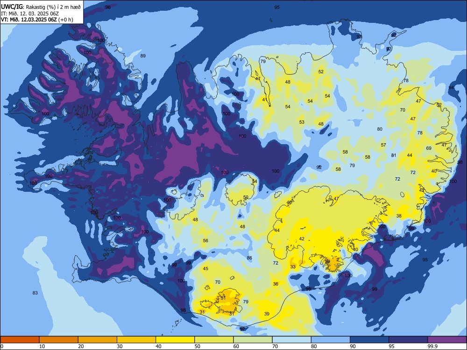Click the humidity value "69"
This screenshot has width=467, height=350.
(429, 148)
